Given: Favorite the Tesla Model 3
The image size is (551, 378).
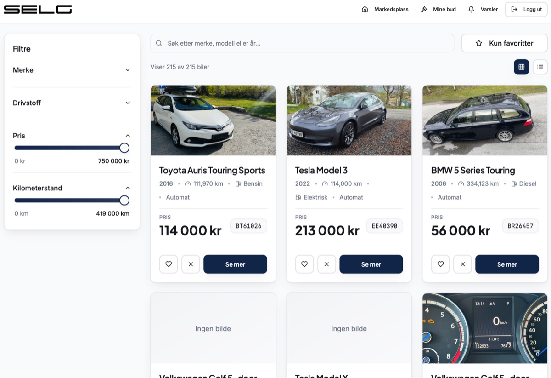Looking at the screenshot, I should click(304, 264).
